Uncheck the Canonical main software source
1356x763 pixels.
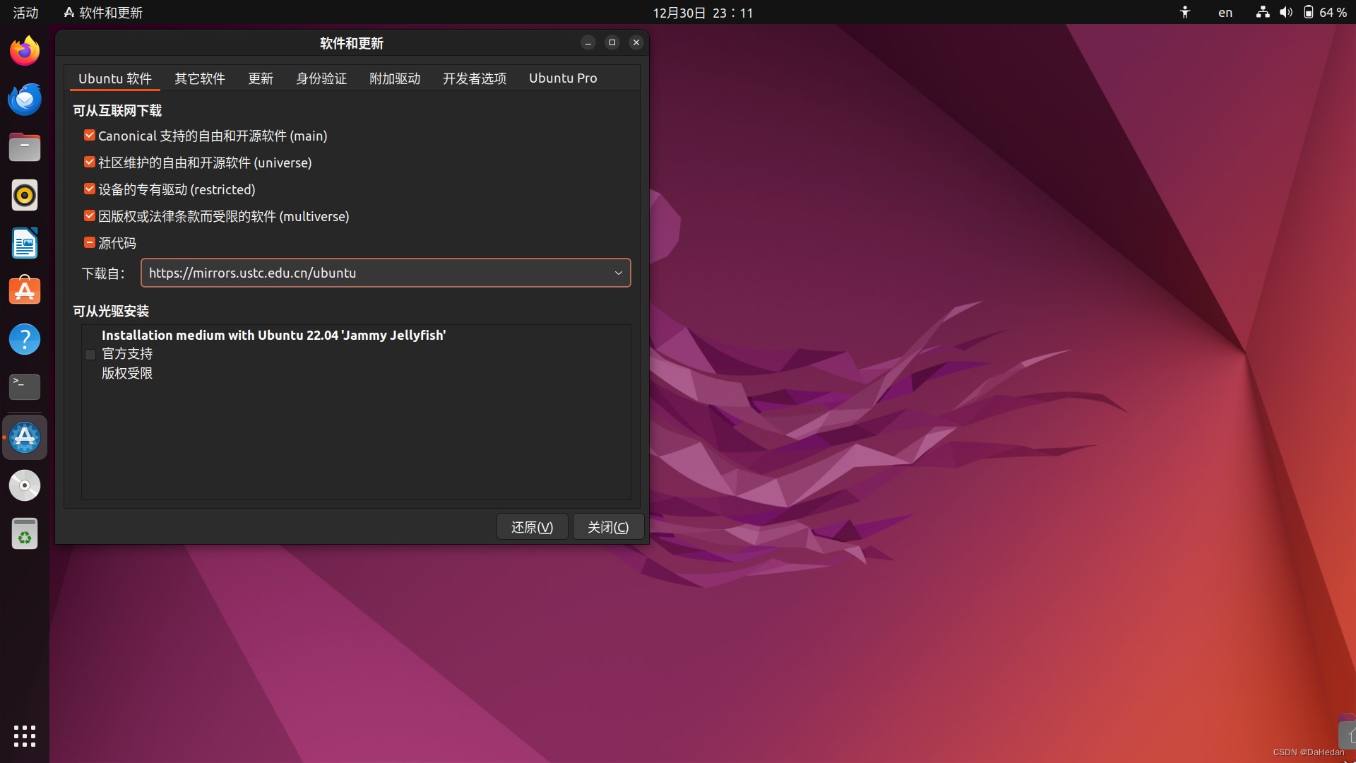pos(89,135)
